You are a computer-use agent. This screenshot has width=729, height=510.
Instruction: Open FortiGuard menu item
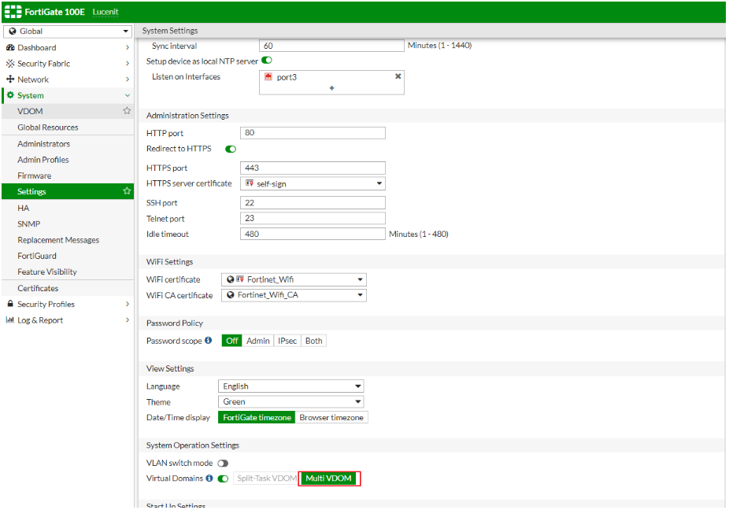click(68, 256)
